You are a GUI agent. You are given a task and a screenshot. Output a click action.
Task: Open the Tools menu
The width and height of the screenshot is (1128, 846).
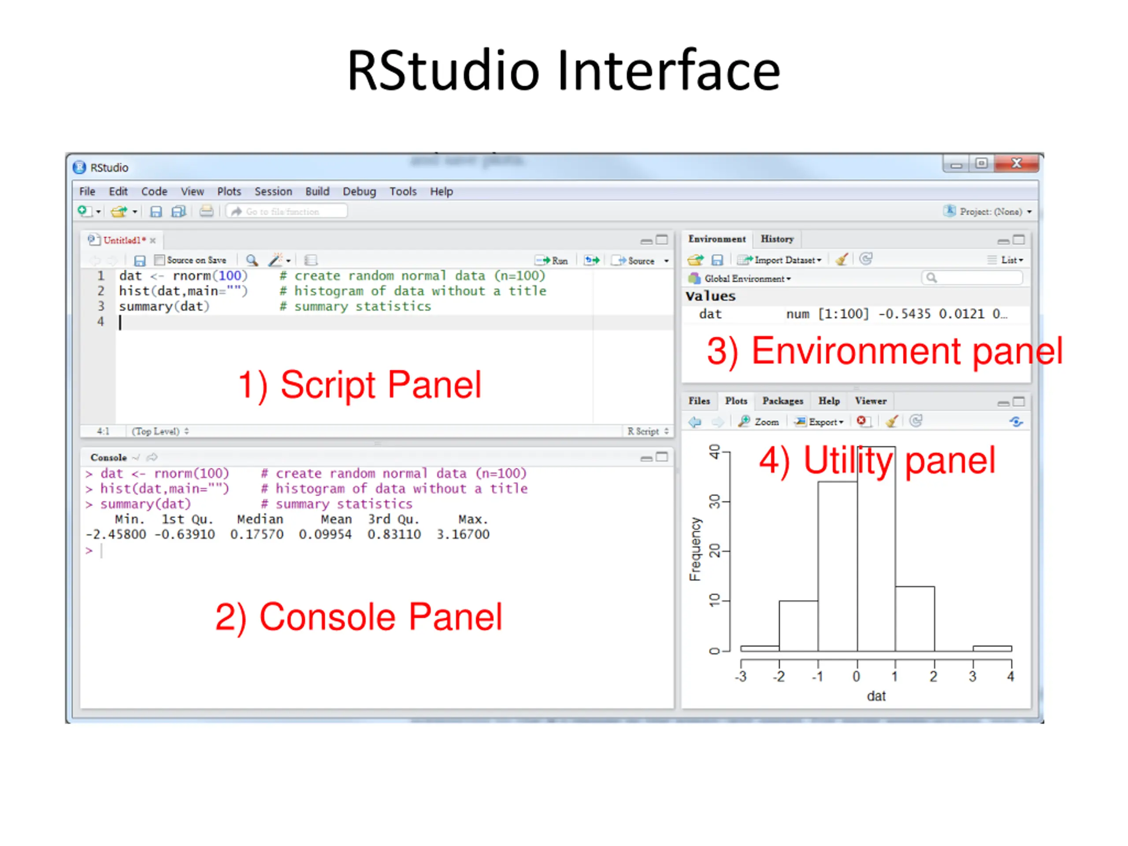click(403, 191)
